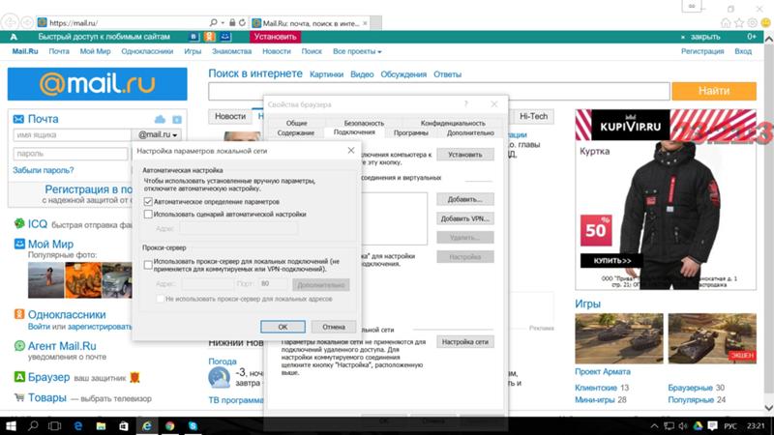Viewport: 774px width, 435px height.
Task: Click the address bar lock icon
Action: click(x=232, y=22)
